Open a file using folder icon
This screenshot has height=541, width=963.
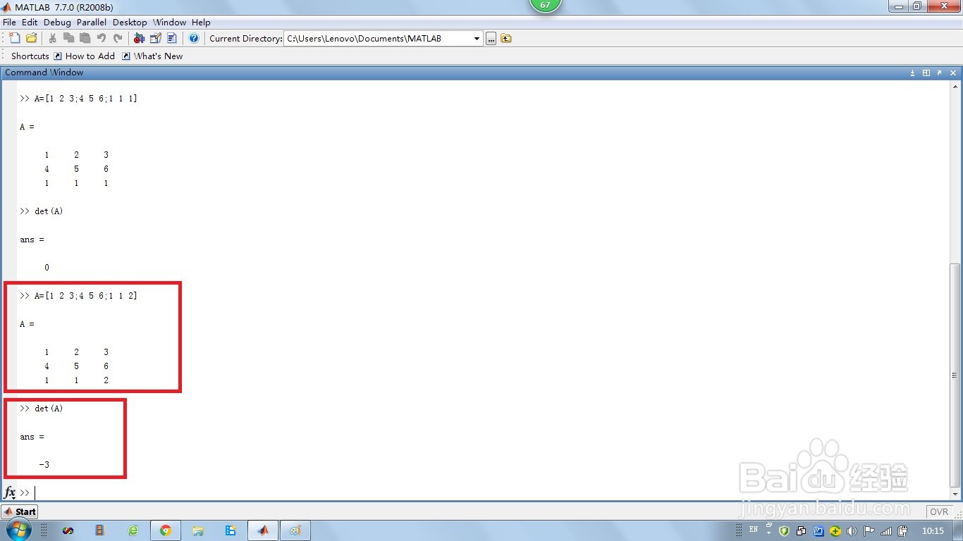31,38
